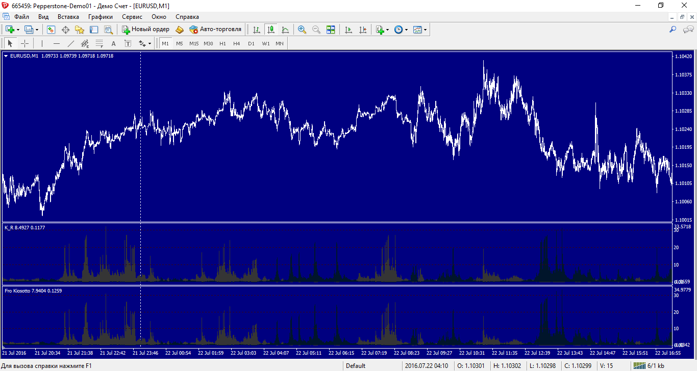Open the Сервис menu

pyautogui.click(x=132, y=17)
